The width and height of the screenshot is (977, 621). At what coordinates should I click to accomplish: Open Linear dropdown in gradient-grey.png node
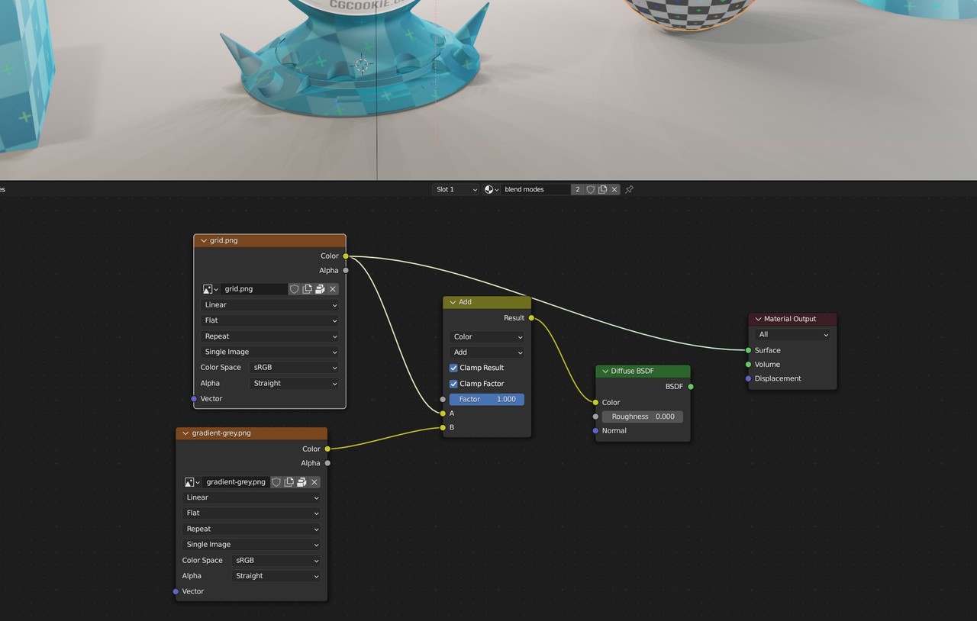(252, 497)
